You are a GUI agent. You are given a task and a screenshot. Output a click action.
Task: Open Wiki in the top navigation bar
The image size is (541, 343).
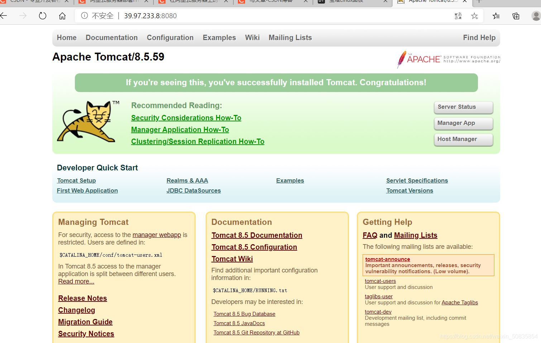252,38
